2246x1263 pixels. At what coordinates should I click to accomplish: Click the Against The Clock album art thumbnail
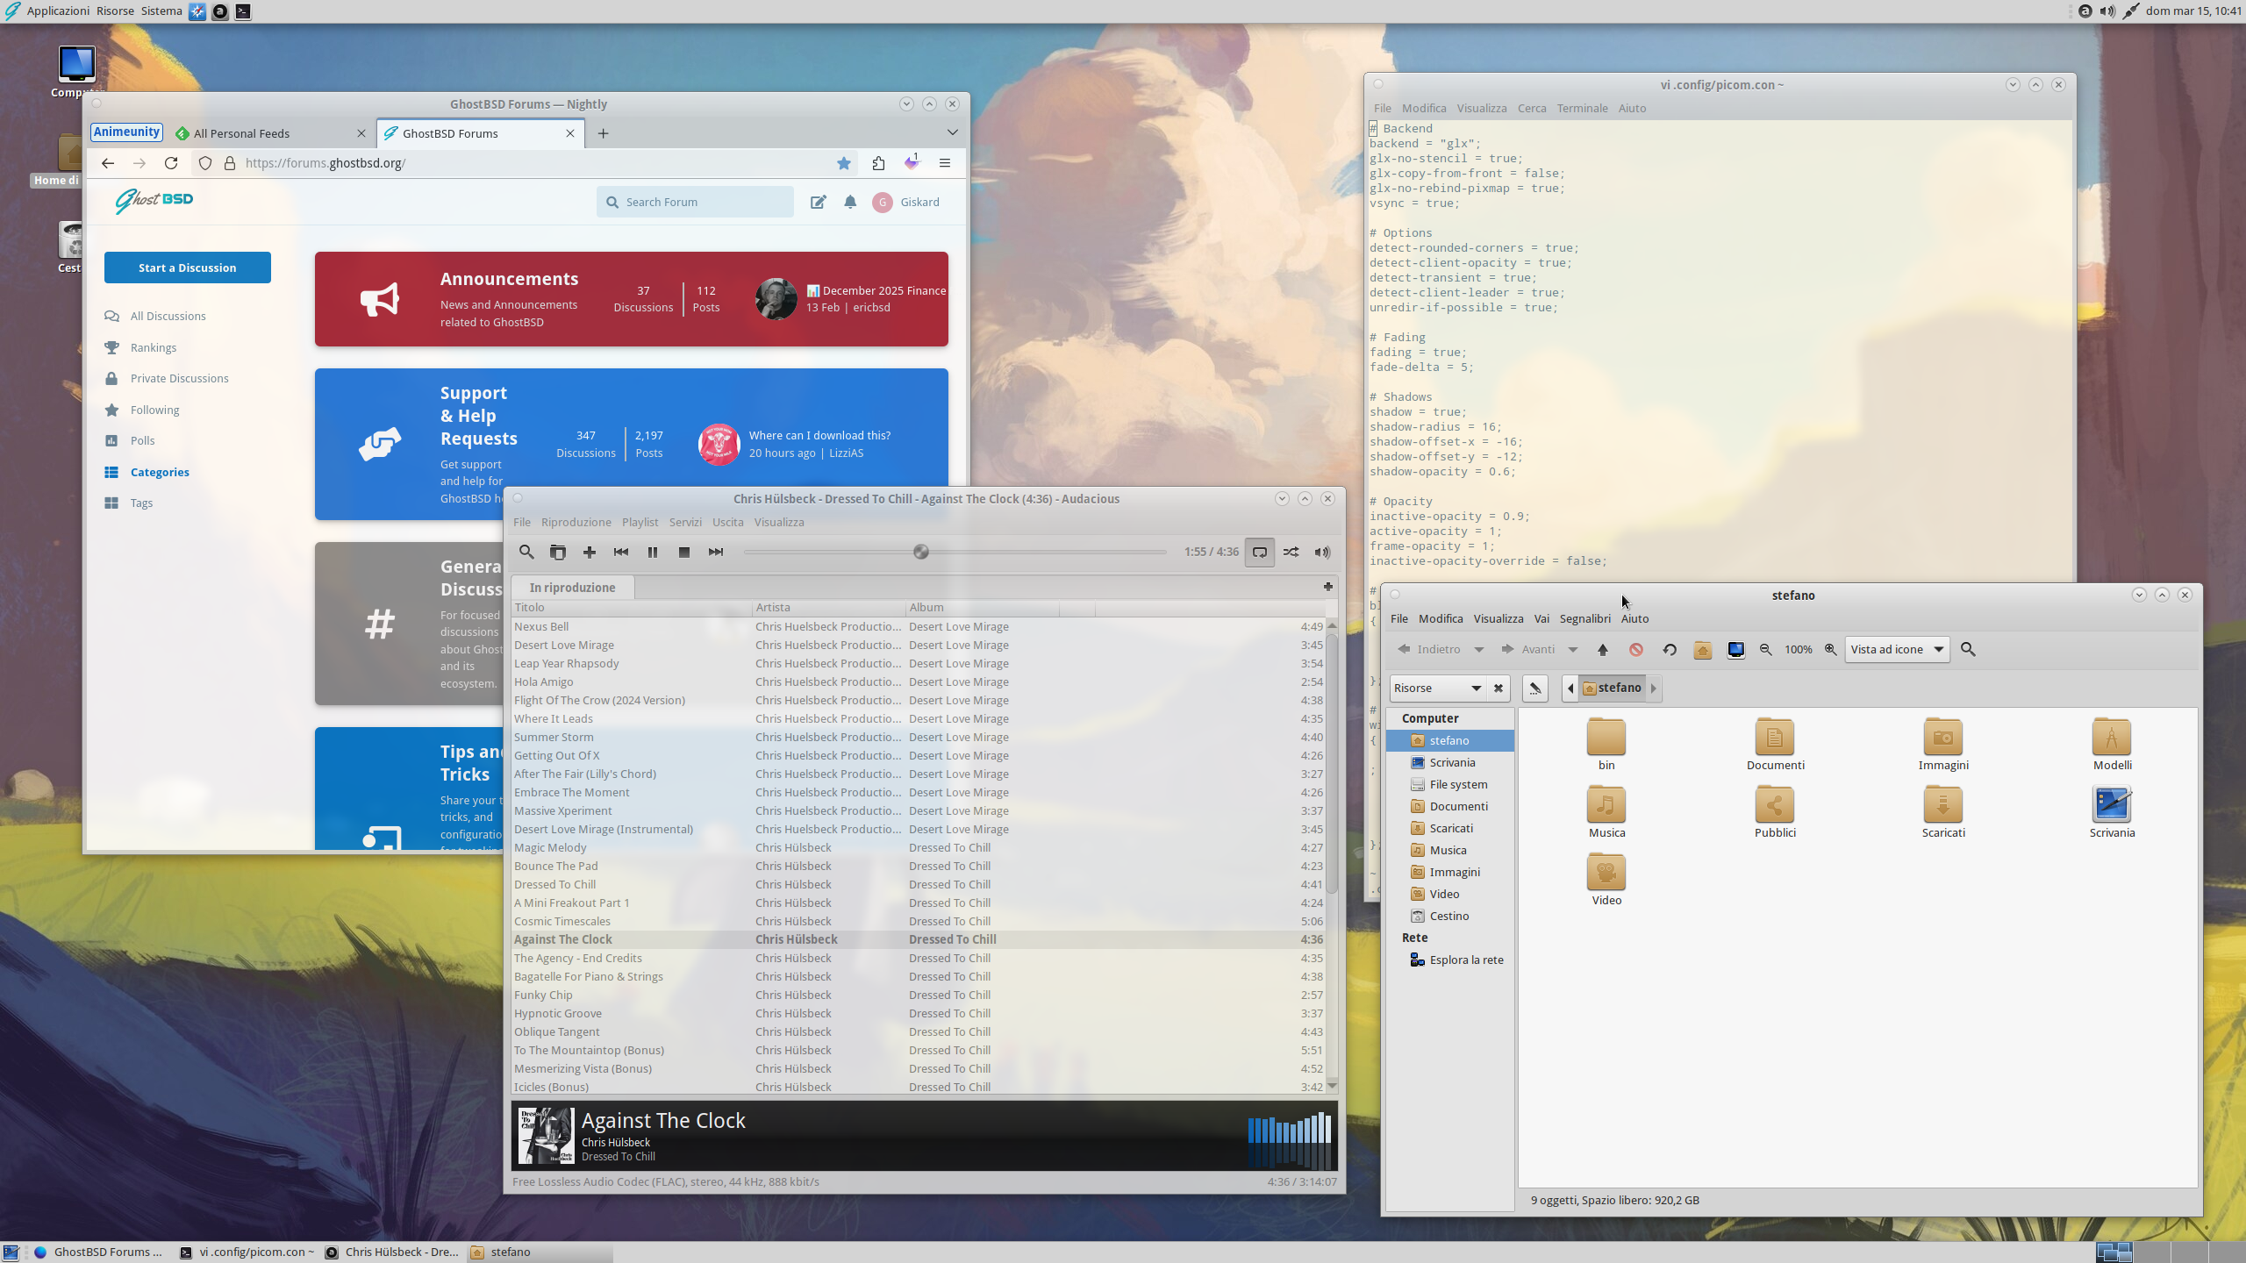point(545,1135)
